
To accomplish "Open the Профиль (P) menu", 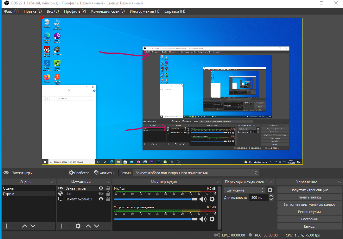I will [75, 11].
